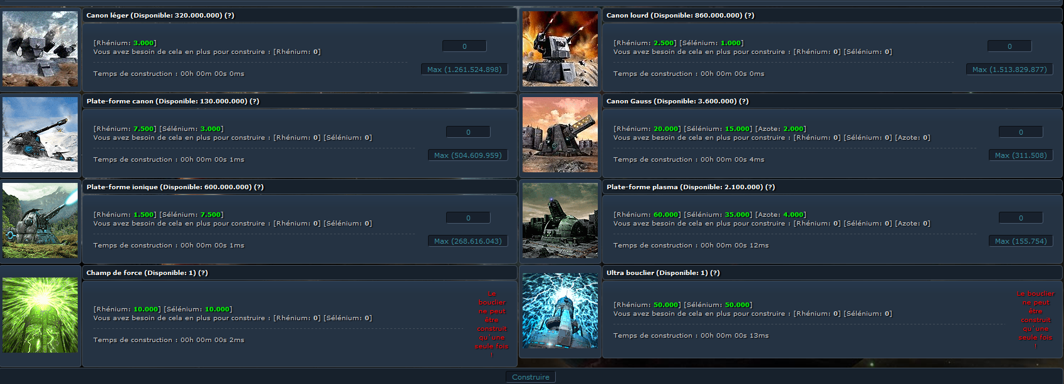
Task: Click the Plate-forme ionique image
Action: 40,221
